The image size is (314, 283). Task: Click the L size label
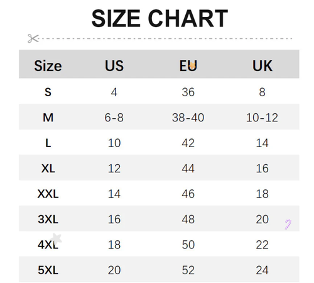pos(48,143)
